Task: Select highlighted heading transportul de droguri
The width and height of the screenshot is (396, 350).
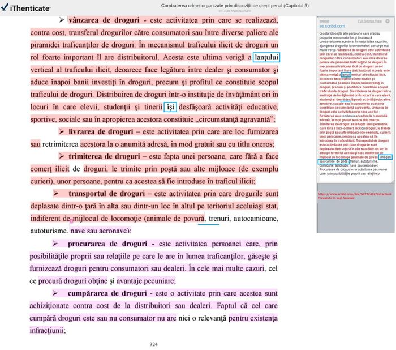Action: 106,194
